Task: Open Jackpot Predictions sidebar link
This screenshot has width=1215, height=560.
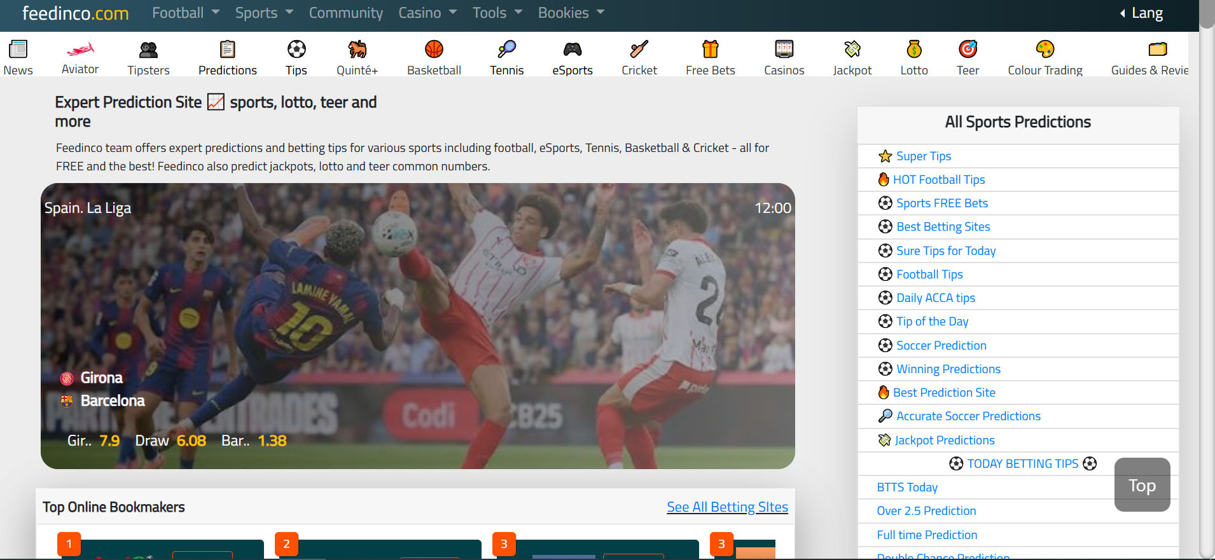Action: 944,440
